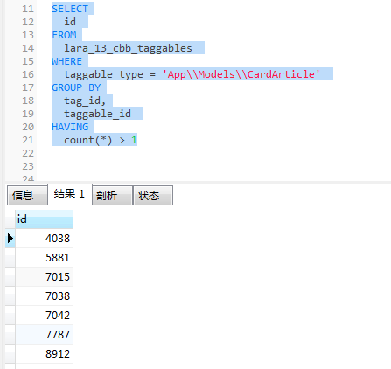Click the id column on line 12
Image resolution: width=391 pixels, height=369 pixels.
[x=70, y=22]
